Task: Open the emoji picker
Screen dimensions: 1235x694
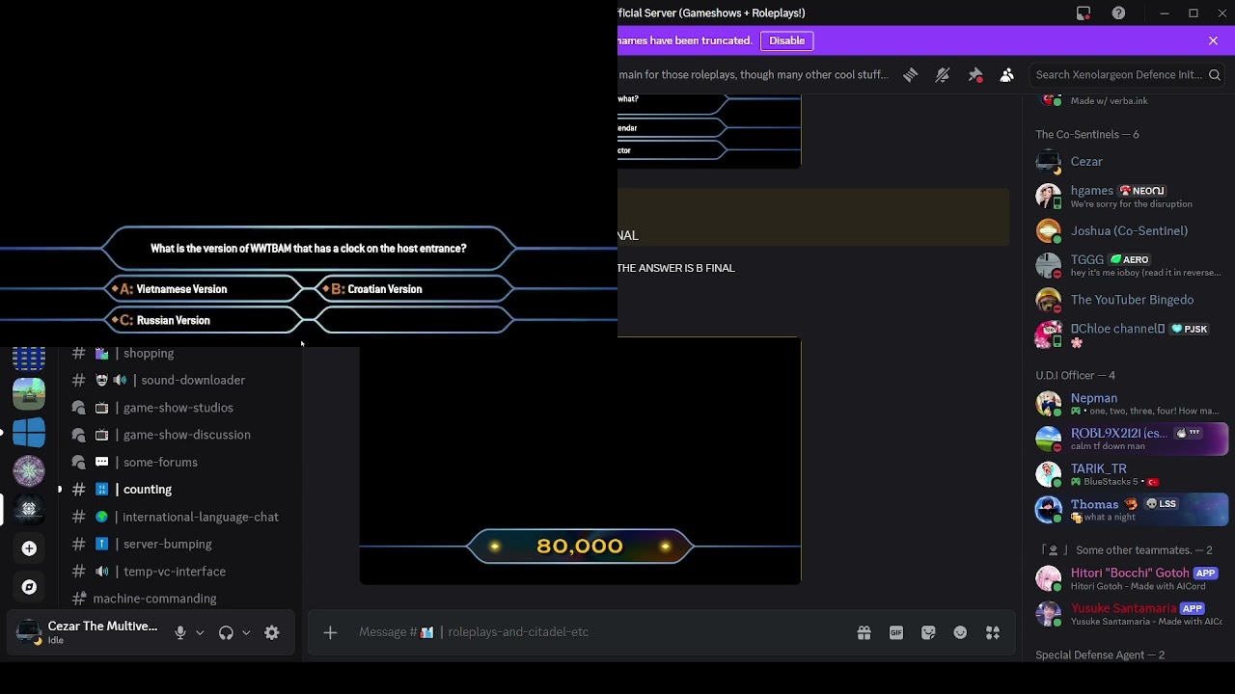Action: [960, 632]
